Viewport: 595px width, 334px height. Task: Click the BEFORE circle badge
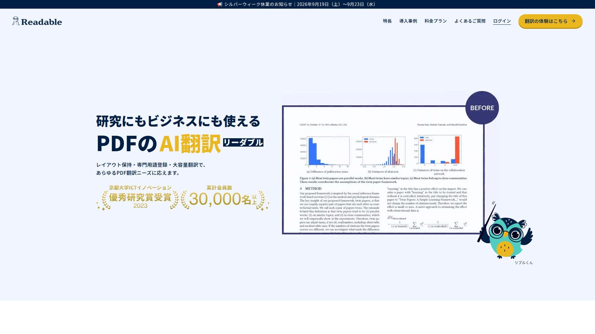point(482,108)
